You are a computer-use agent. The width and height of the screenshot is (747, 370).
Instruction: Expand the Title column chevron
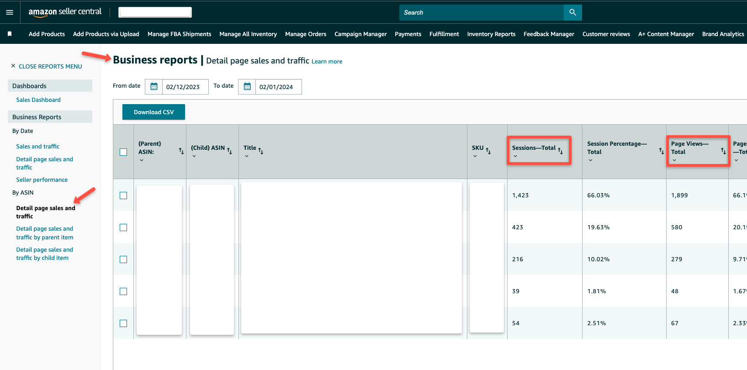[247, 156]
